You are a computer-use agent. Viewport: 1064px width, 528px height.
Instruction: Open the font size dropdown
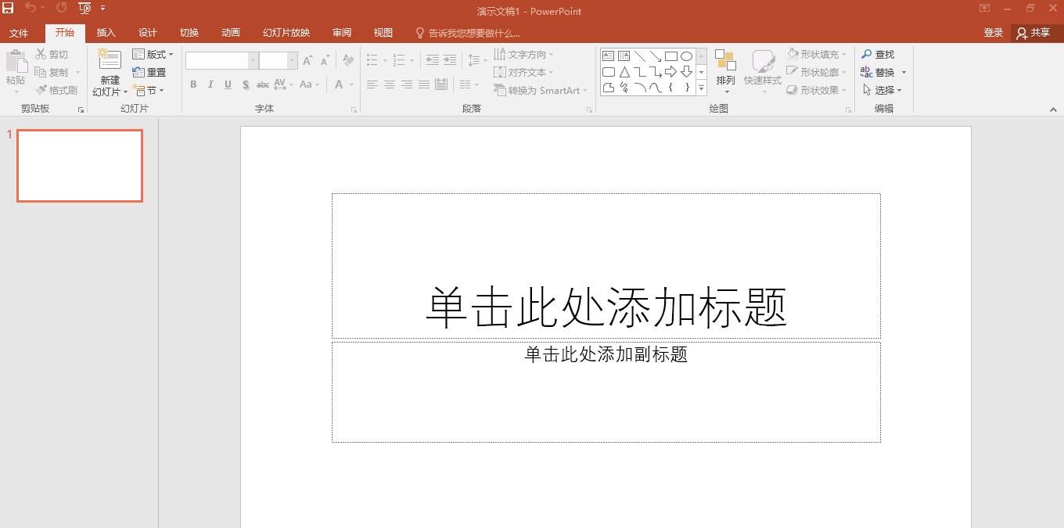click(293, 59)
